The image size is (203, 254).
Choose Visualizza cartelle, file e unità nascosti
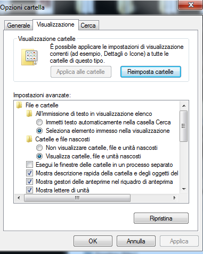[39, 156]
